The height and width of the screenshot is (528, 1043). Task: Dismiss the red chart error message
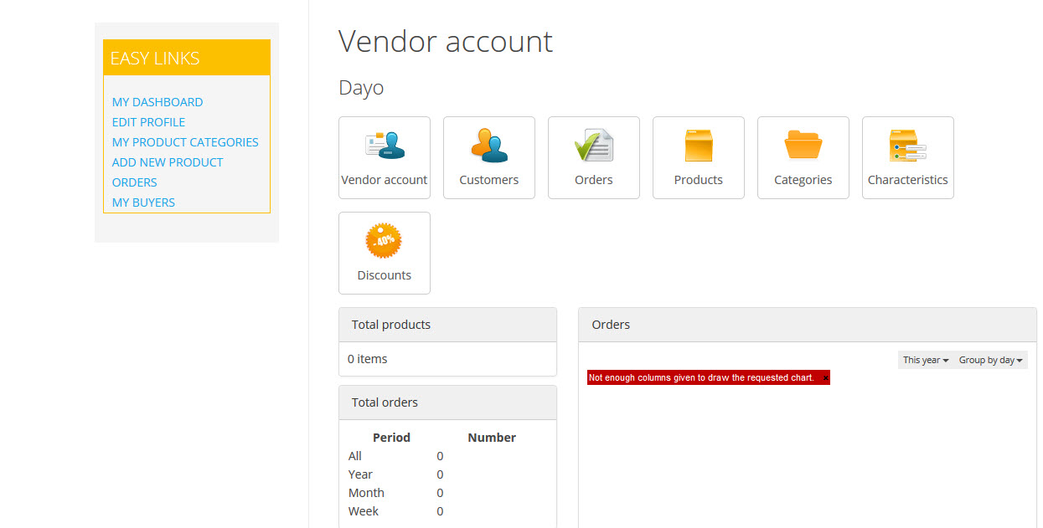coord(825,378)
